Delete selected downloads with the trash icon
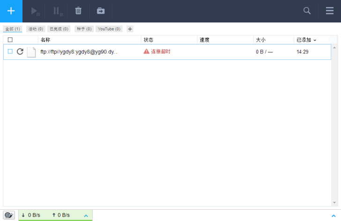341x221 pixels. tap(78, 11)
